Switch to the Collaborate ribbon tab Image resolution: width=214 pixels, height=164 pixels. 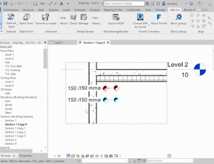(x=134, y=10)
